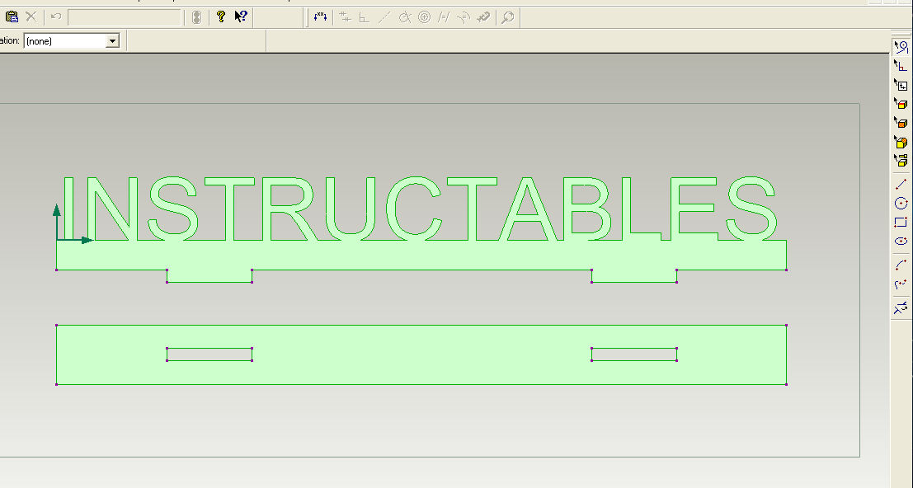
Task: Activate the What's This pointer help icon
Action: 241,16
